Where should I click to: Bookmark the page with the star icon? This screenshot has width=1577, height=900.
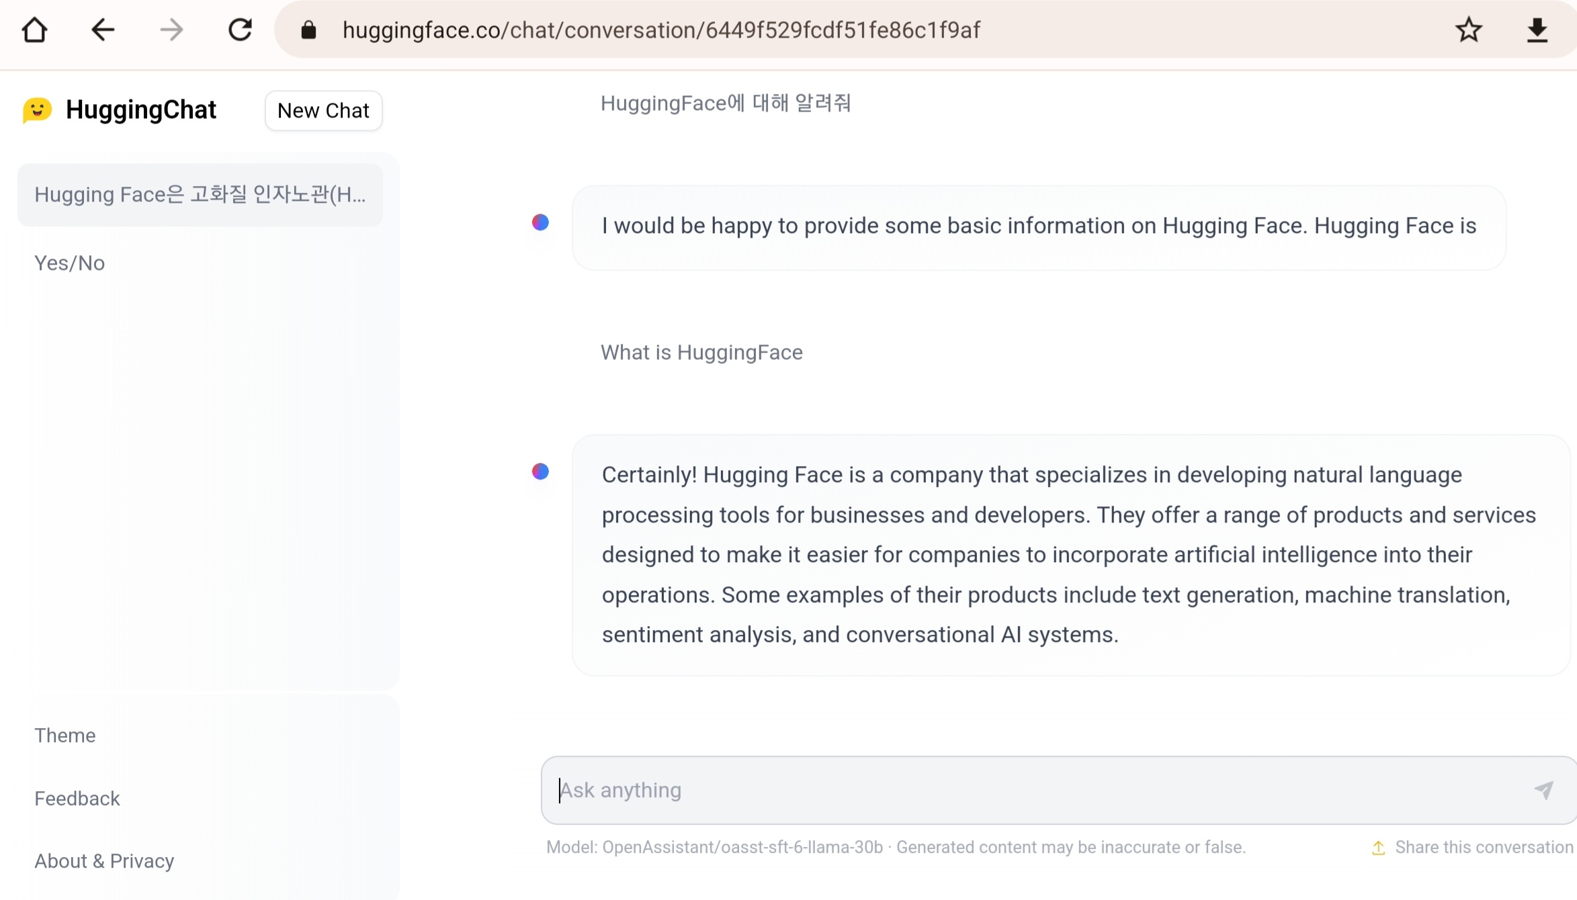pos(1469,30)
